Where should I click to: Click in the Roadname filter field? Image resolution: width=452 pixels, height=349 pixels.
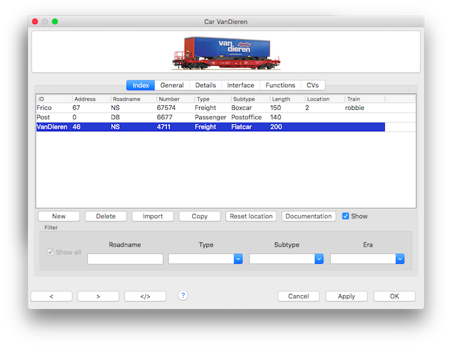(x=125, y=259)
